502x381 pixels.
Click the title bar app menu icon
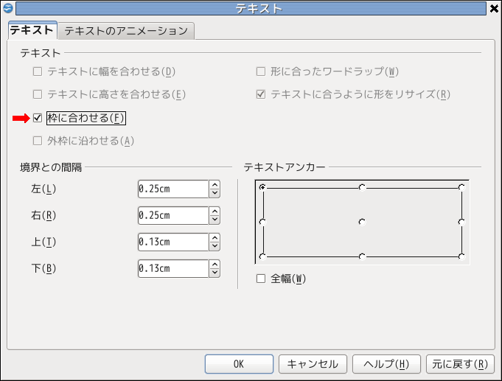[7, 8]
